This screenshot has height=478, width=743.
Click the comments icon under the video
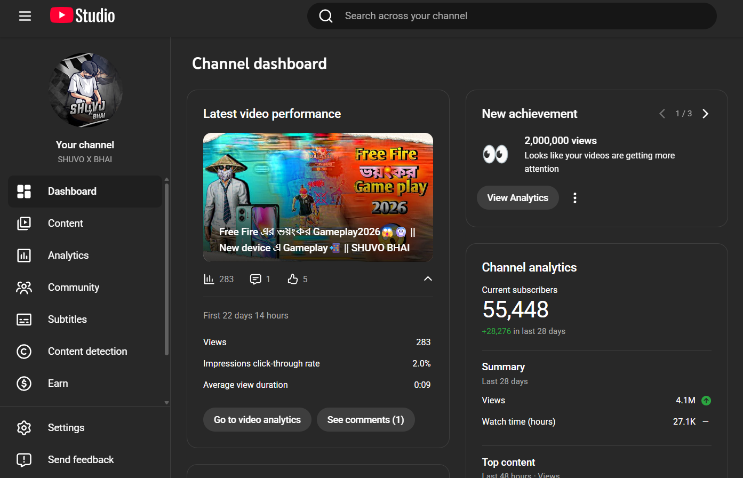pyautogui.click(x=255, y=279)
